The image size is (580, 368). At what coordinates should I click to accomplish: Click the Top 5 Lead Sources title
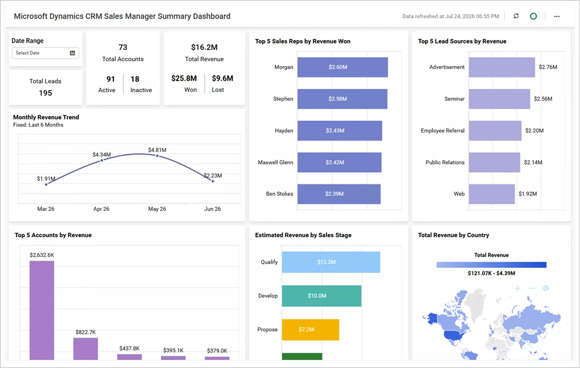point(462,41)
